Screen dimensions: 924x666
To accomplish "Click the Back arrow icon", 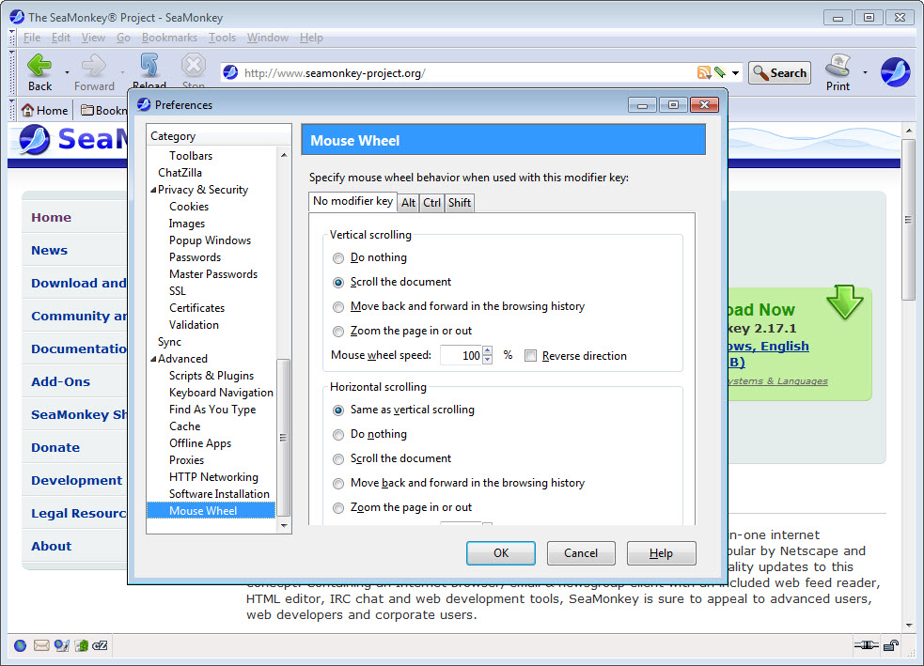I will (x=39, y=65).
